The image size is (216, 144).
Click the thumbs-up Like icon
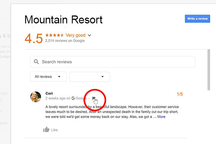coord(46,130)
